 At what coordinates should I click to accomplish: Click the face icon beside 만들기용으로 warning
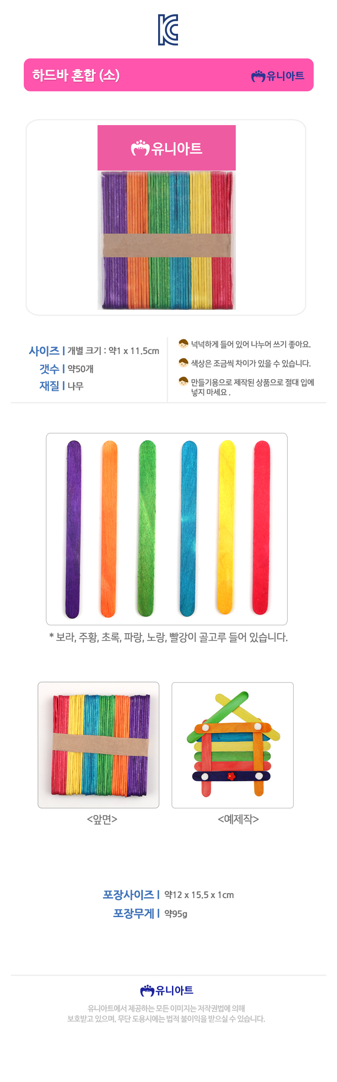point(183,381)
